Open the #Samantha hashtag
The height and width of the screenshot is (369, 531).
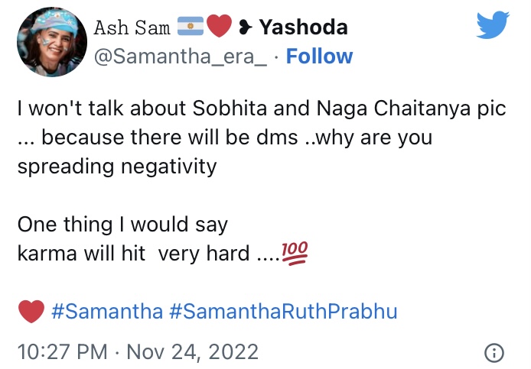point(106,312)
